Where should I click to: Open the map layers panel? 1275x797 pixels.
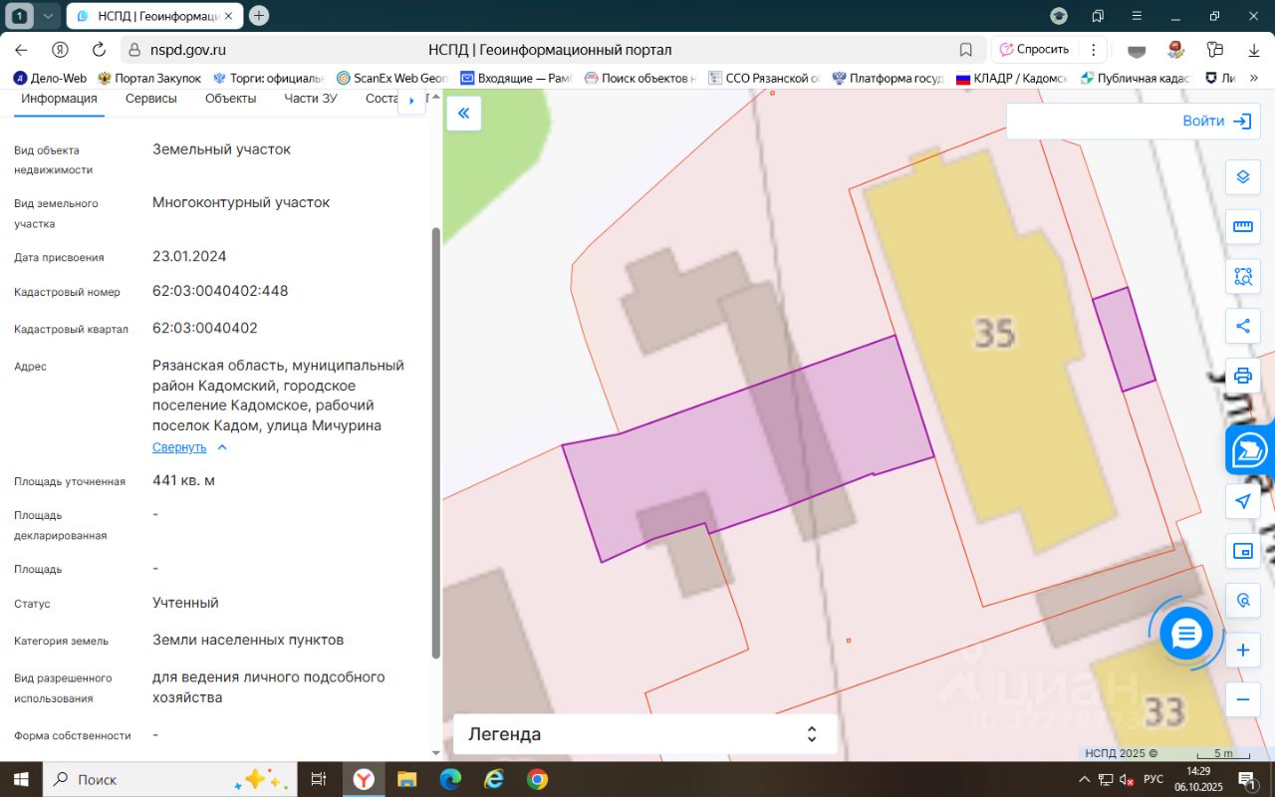[x=1242, y=177]
